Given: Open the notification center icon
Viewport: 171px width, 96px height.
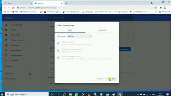Looking at the screenshot, I should coord(168,94).
